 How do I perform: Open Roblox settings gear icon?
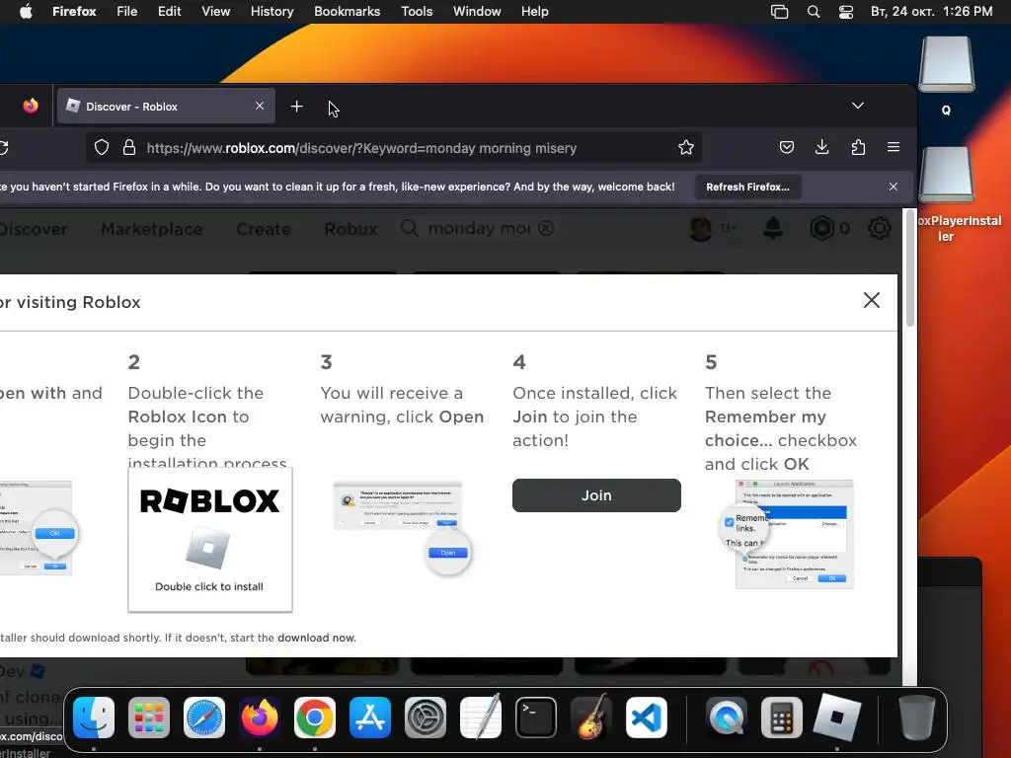point(879,228)
